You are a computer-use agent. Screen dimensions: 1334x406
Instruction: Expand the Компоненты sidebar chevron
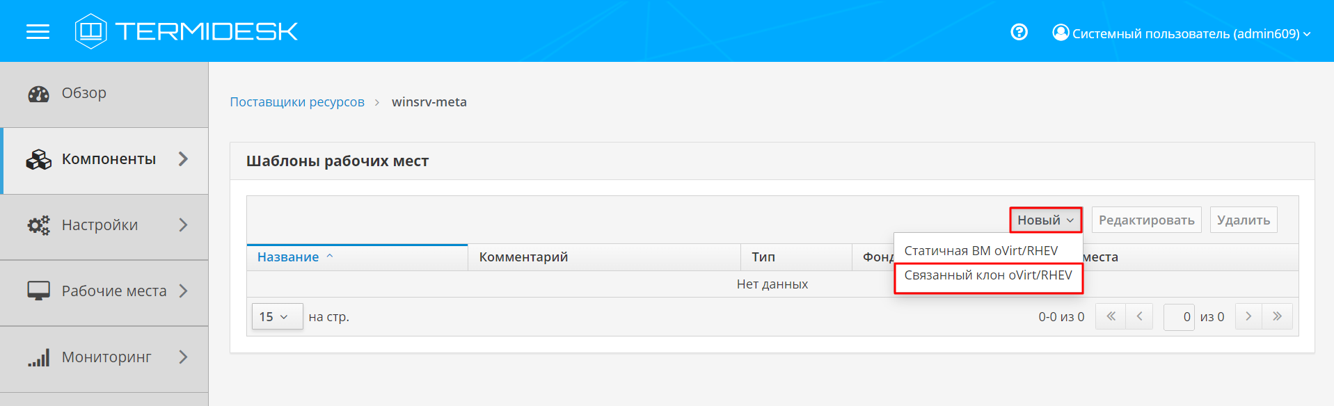click(x=183, y=159)
